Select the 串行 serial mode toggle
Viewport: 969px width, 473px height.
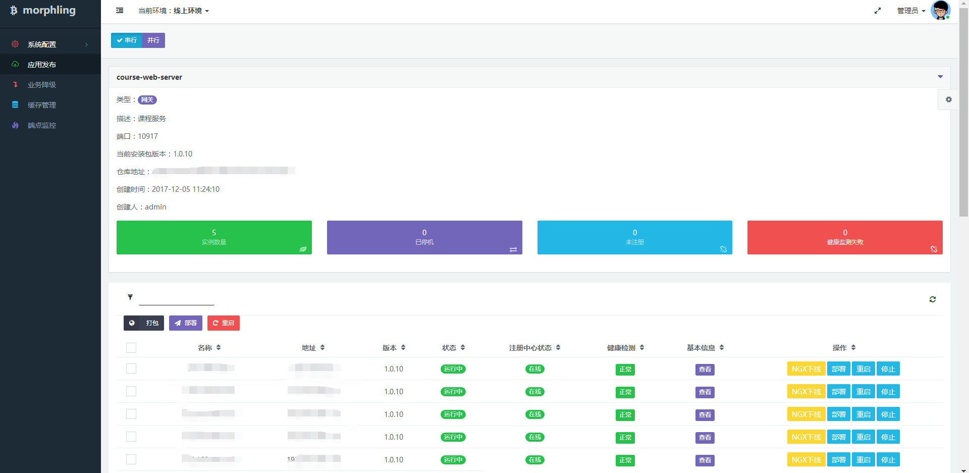tap(127, 40)
